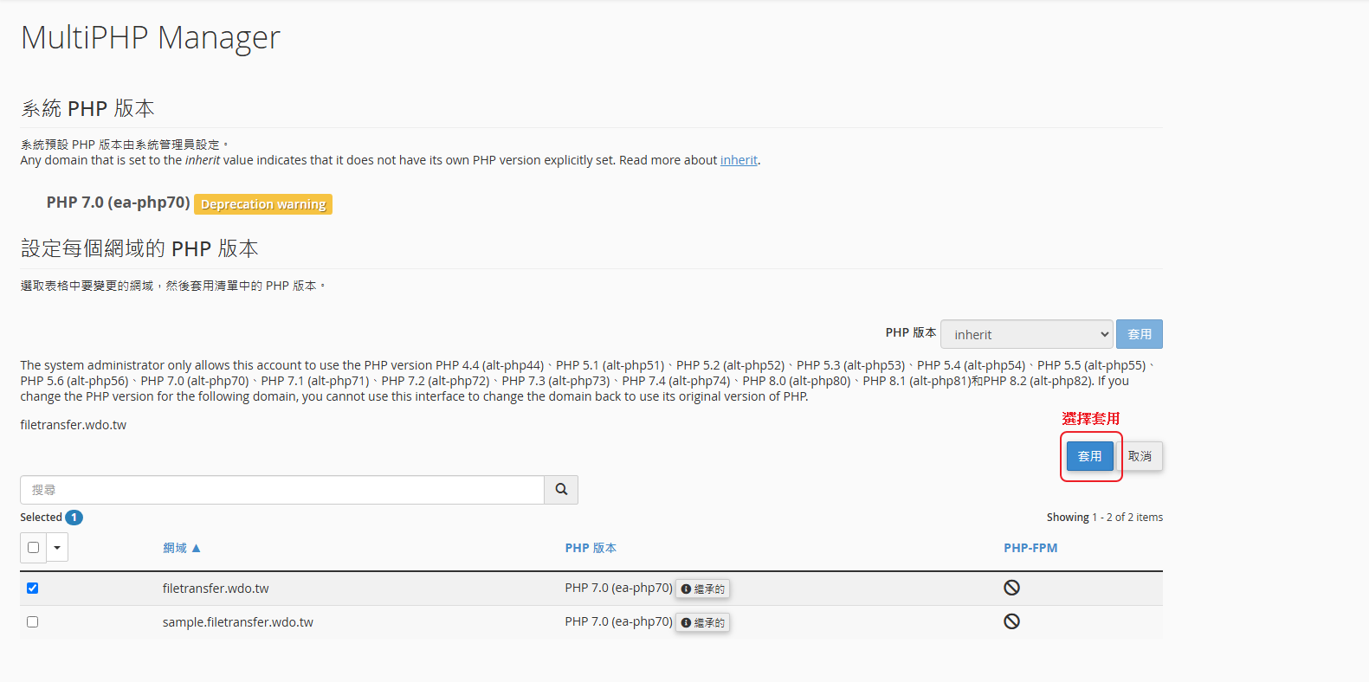Click the search magnifier icon button
1369x682 pixels.
pos(561,490)
